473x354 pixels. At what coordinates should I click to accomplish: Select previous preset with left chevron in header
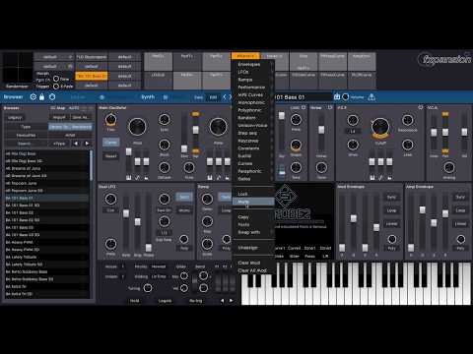[x=225, y=97]
